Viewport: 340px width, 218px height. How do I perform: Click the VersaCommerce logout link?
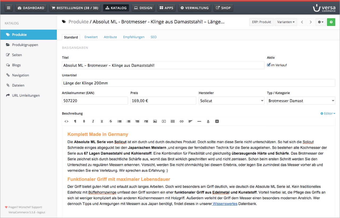[x=27, y=212]
